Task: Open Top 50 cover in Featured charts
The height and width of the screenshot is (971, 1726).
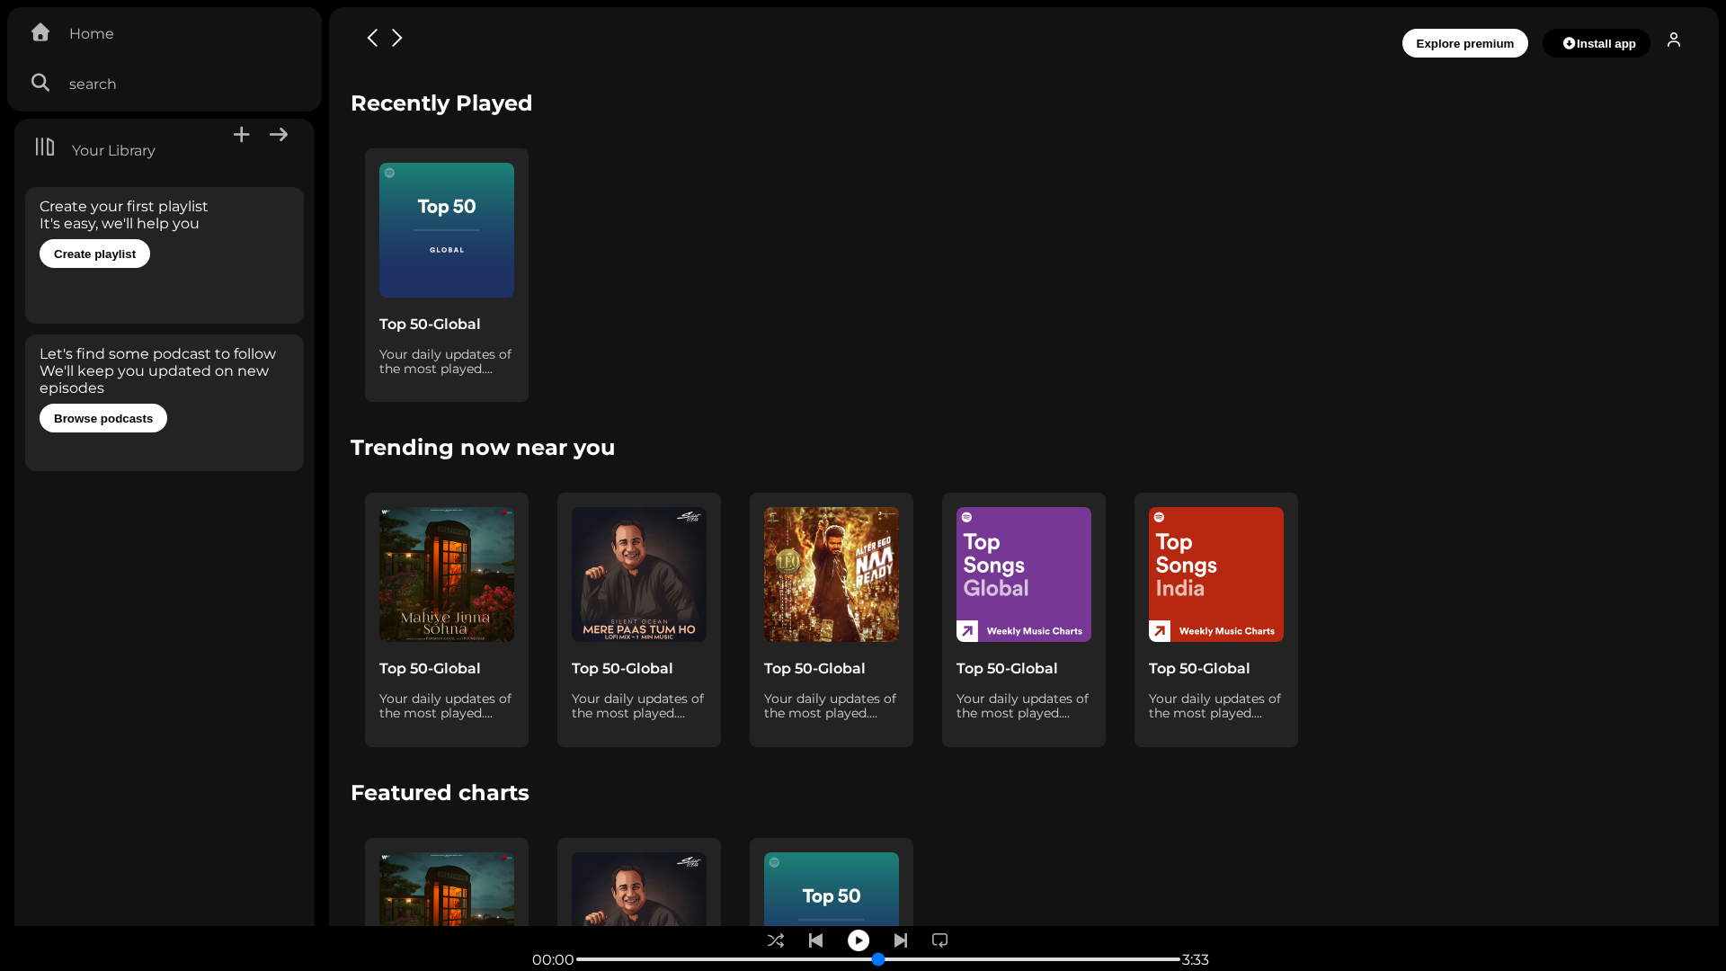Action: click(x=832, y=889)
